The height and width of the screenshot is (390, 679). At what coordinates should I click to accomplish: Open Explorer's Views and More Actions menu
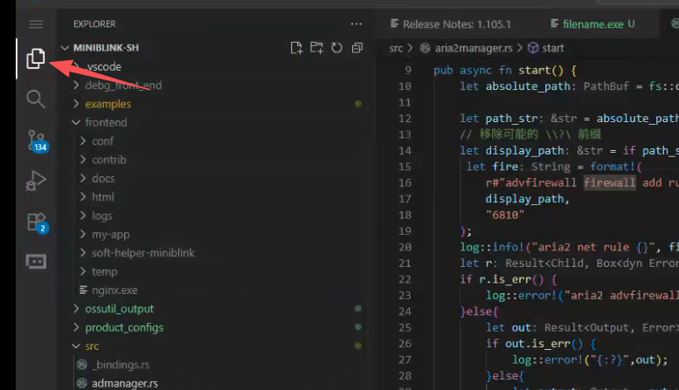point(356,24)
